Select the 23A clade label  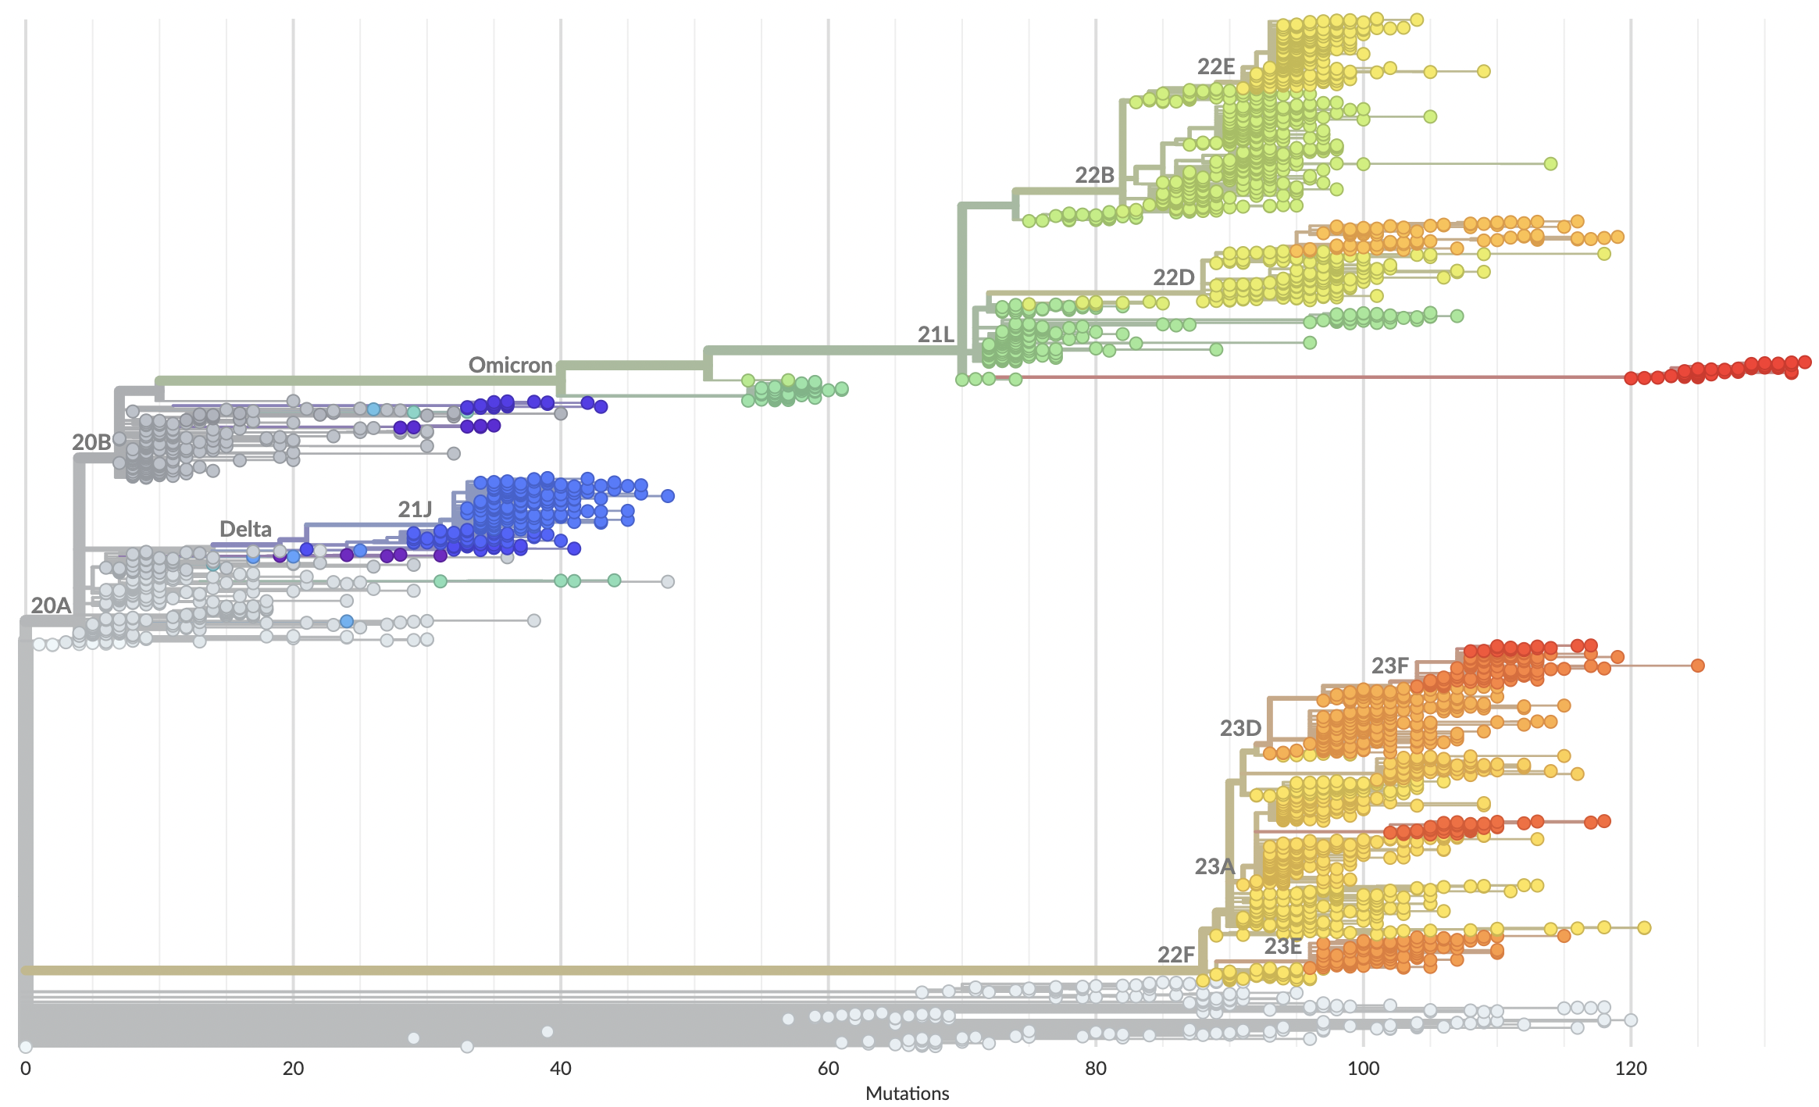tap(1214, 867)
